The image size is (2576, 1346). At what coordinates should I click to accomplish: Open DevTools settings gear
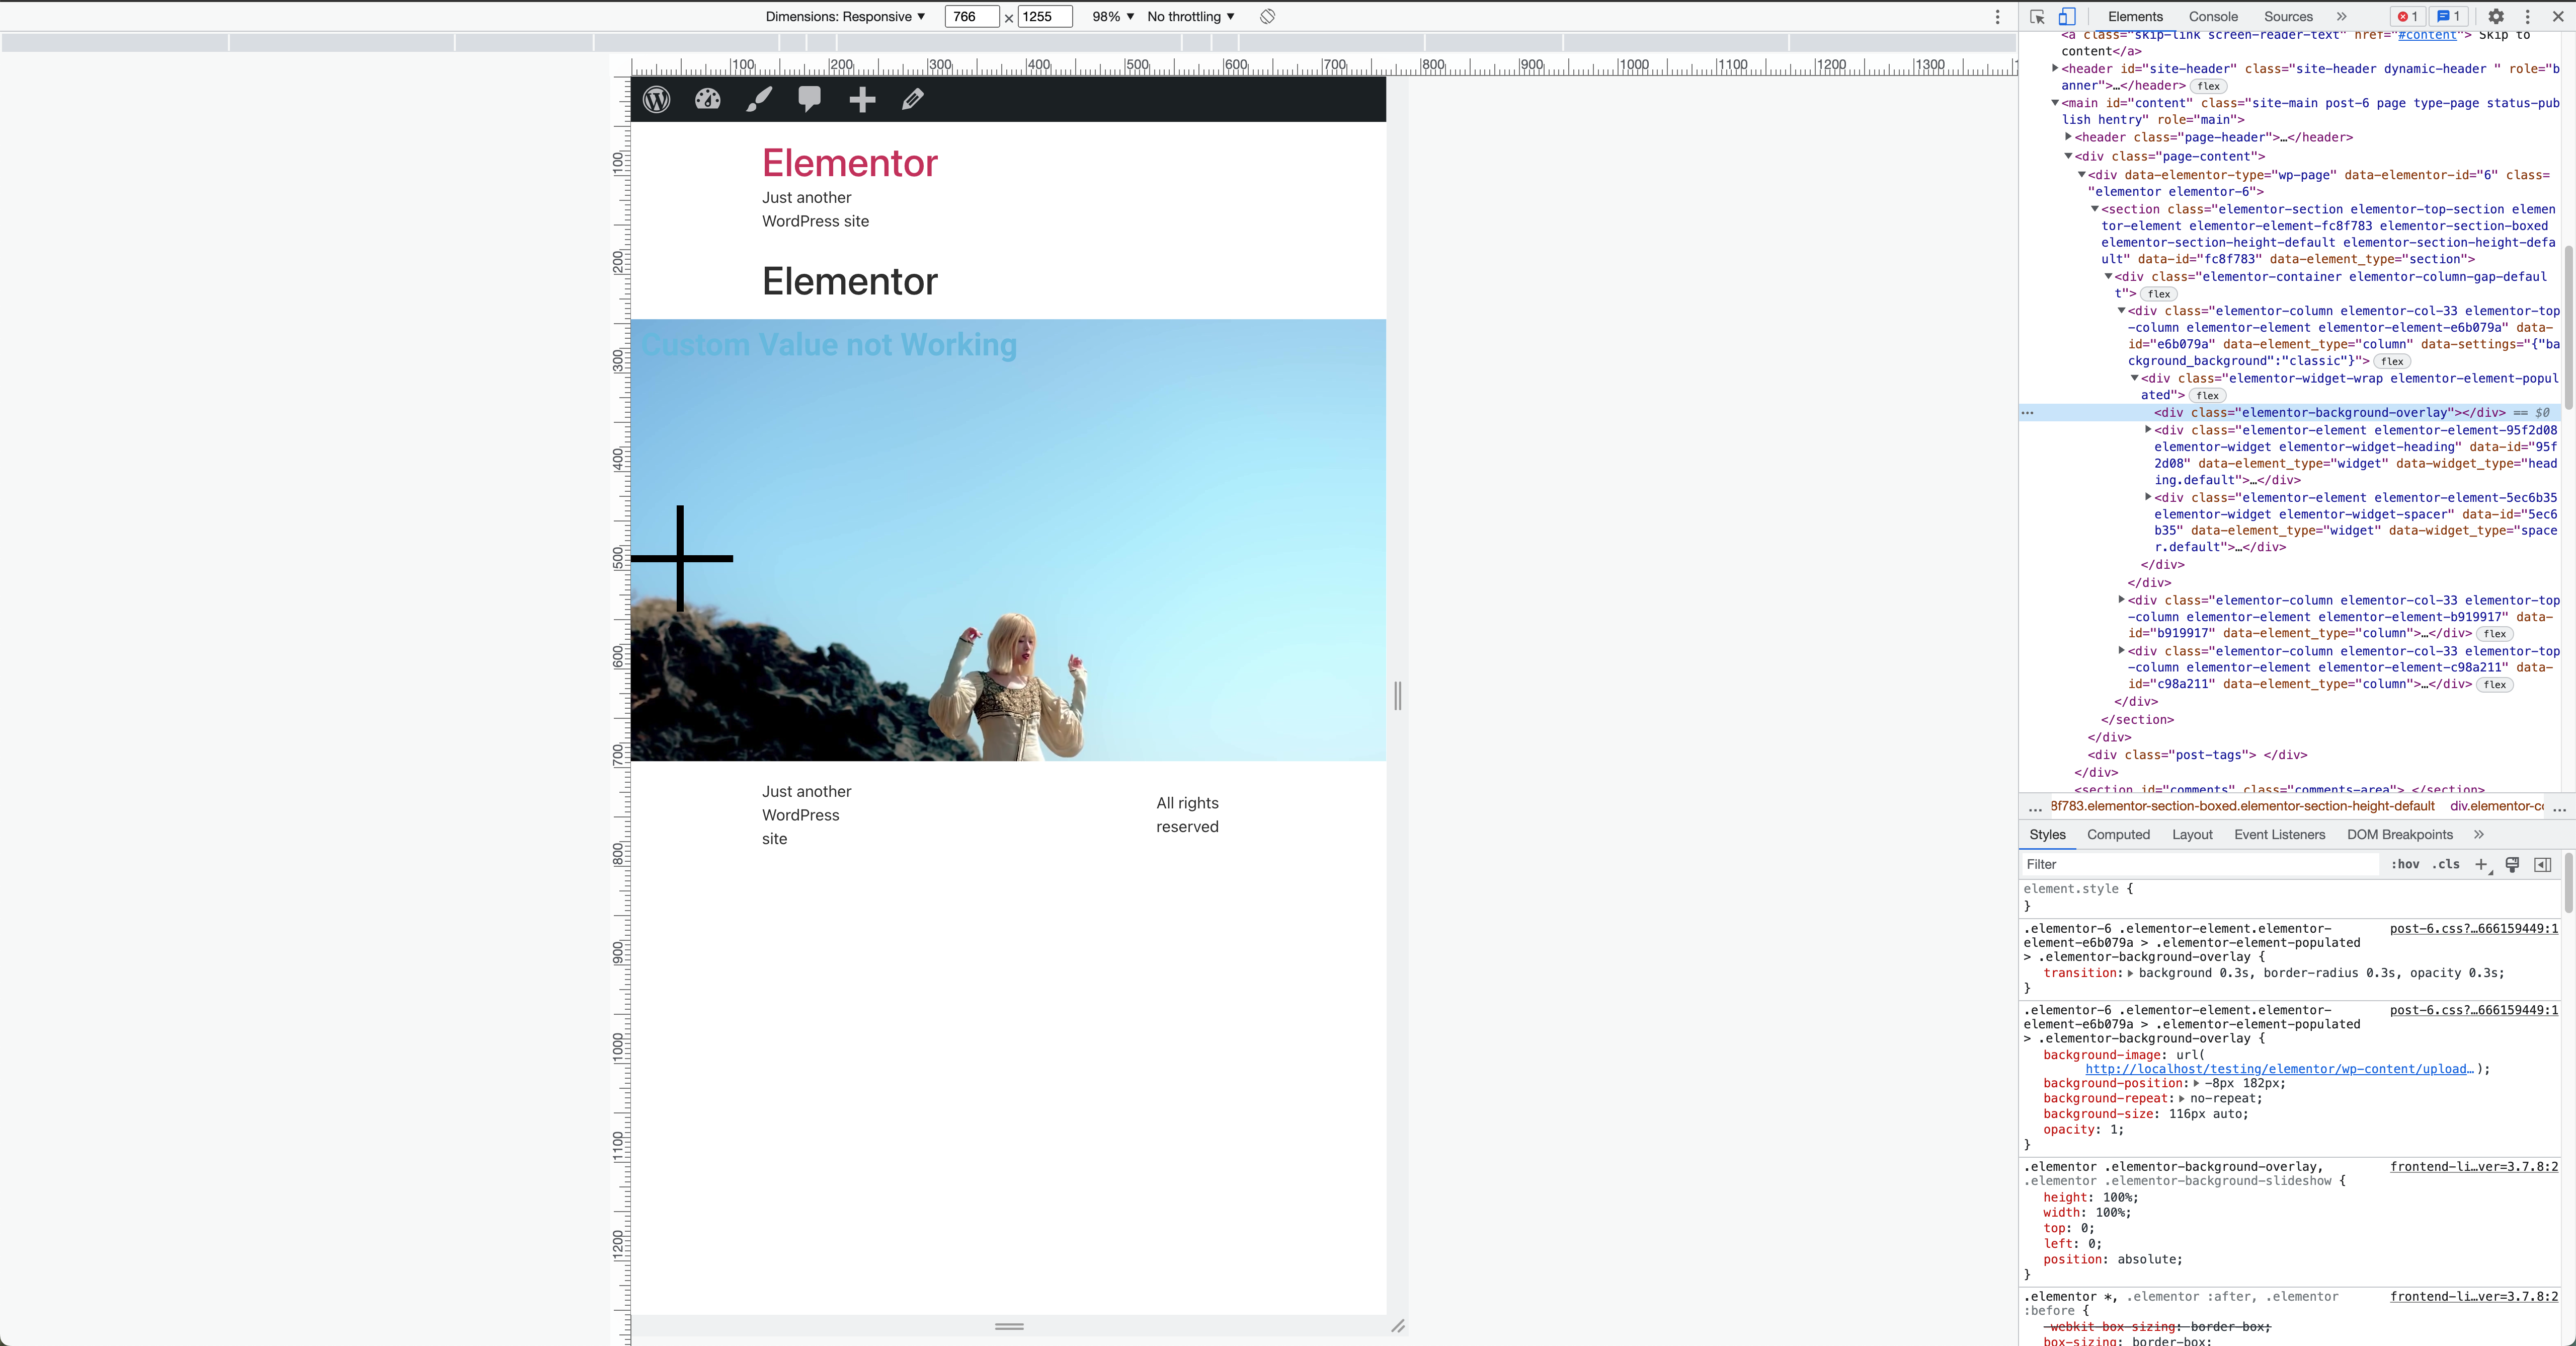pos(2496,16)
